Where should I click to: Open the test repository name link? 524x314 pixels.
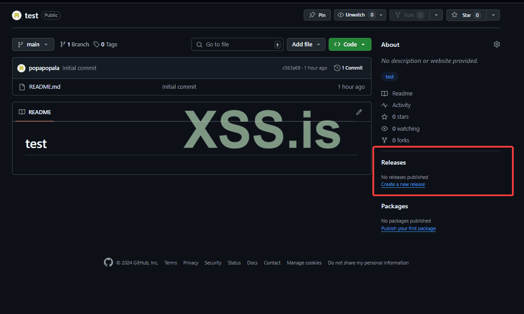pyautogui.click(x=31, y=15)
